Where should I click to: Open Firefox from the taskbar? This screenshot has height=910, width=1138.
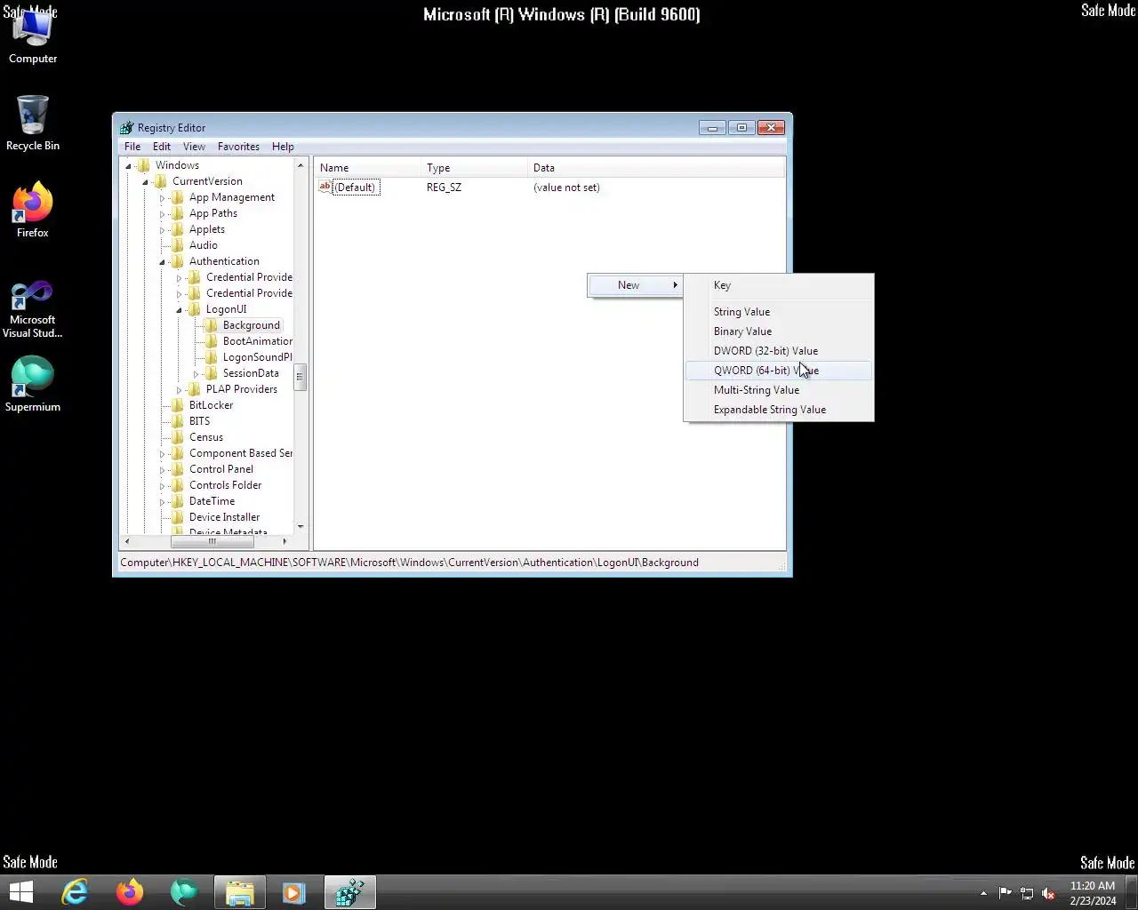[x=130, y=892]
